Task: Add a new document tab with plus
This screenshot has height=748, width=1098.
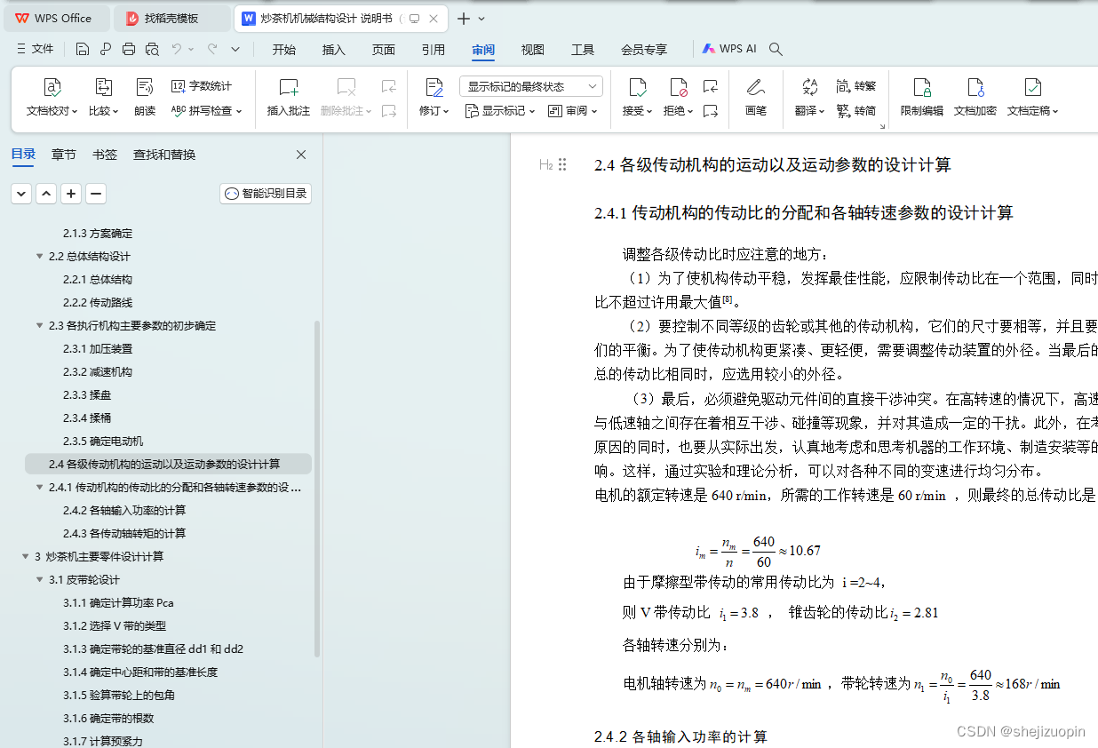Action: [x=464, y=18]
